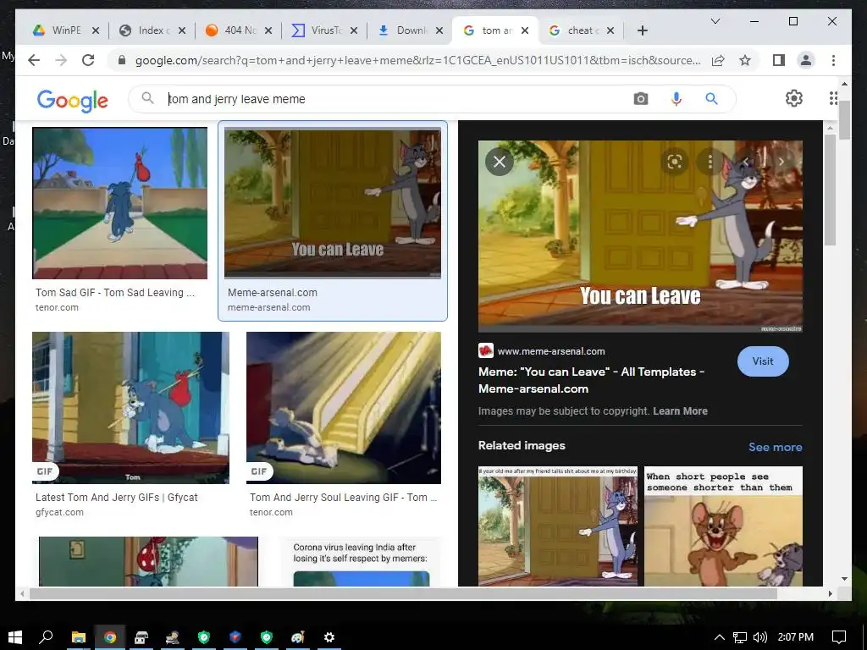867x650 pixels.
Task: Open preview panel more options menu
Action: pos(710,162)
